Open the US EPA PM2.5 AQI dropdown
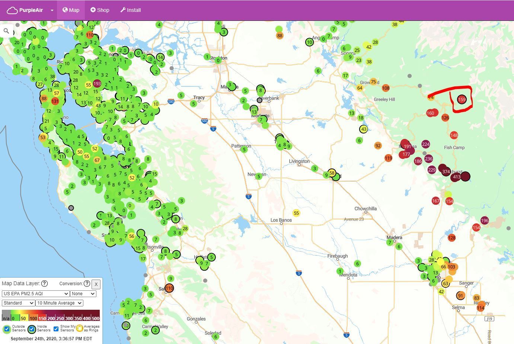This screenshot has height=344, width=514. [35, 294]
